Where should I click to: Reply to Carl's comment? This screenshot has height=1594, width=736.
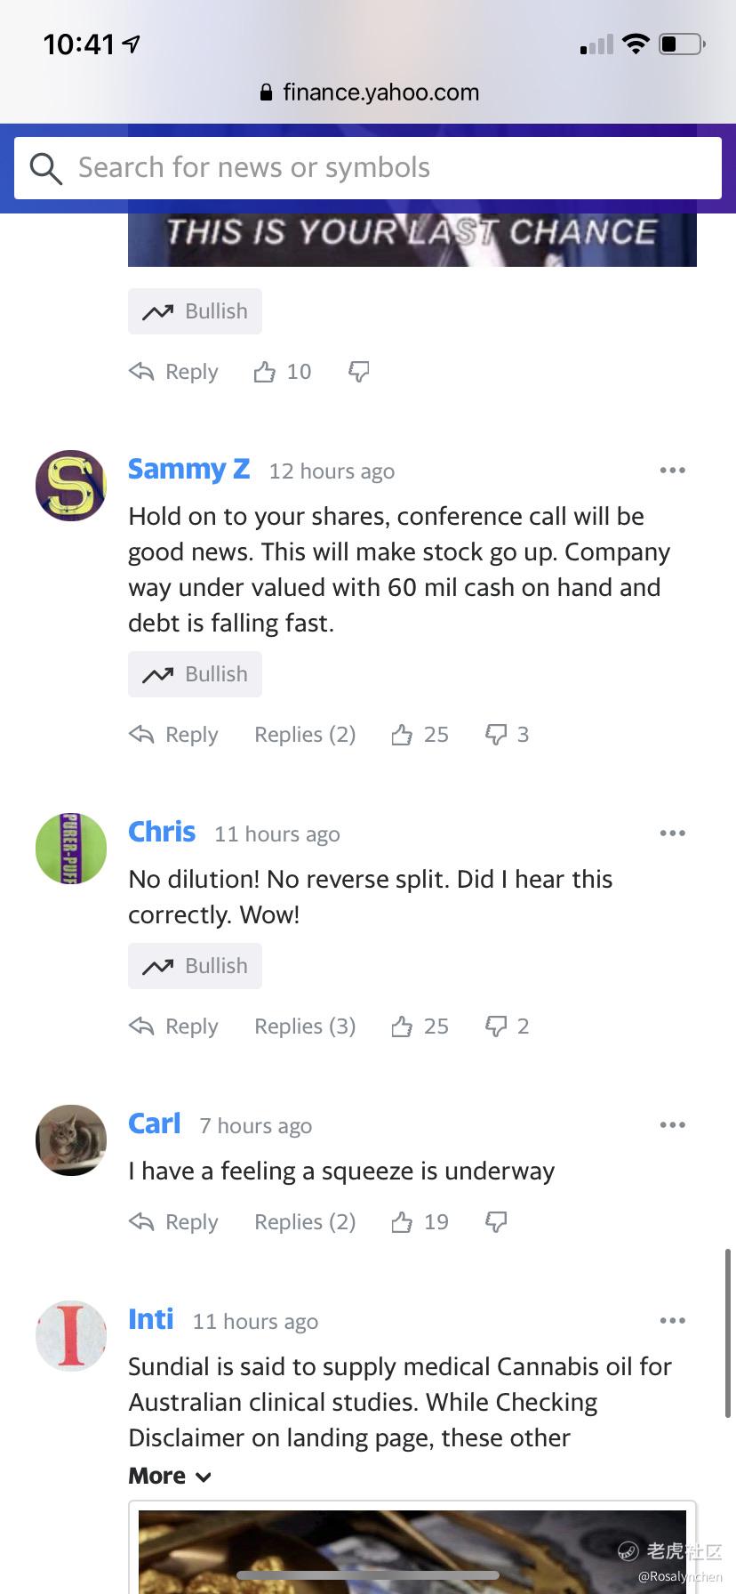(174, 1222)
